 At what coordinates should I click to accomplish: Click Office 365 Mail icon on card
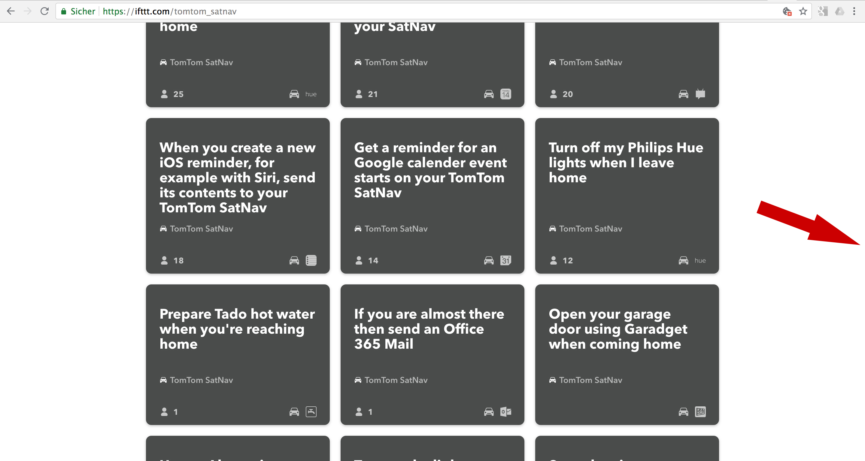click(506, 412)
